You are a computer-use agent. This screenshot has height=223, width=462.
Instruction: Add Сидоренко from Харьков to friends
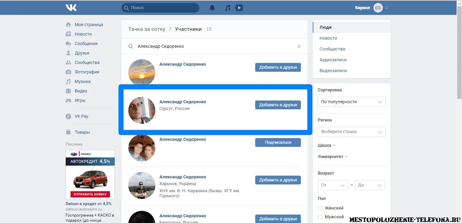(x=278, y=180)
